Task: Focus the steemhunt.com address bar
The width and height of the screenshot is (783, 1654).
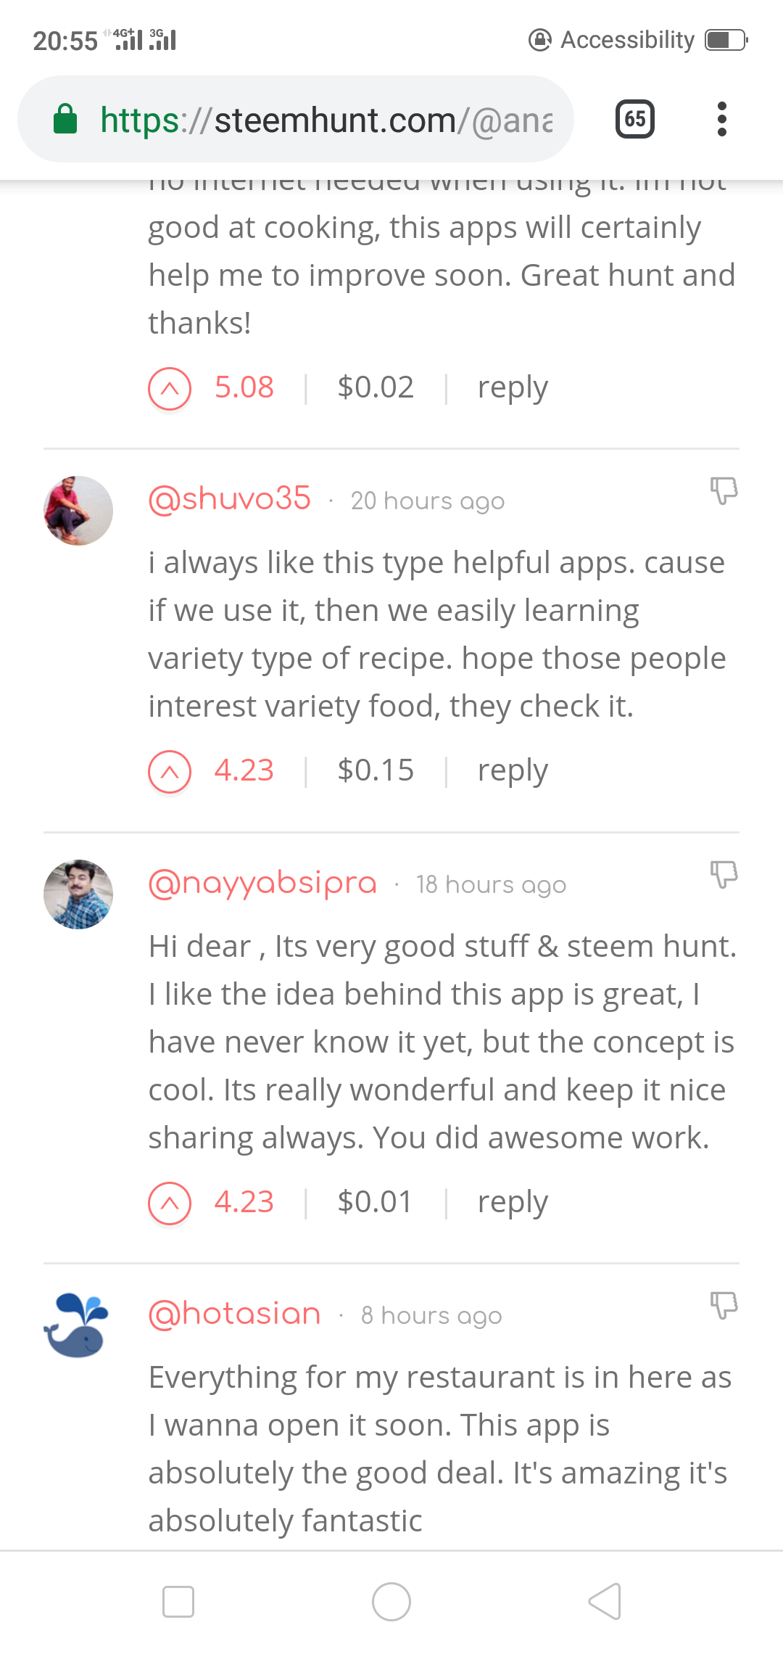Action: 326,119
